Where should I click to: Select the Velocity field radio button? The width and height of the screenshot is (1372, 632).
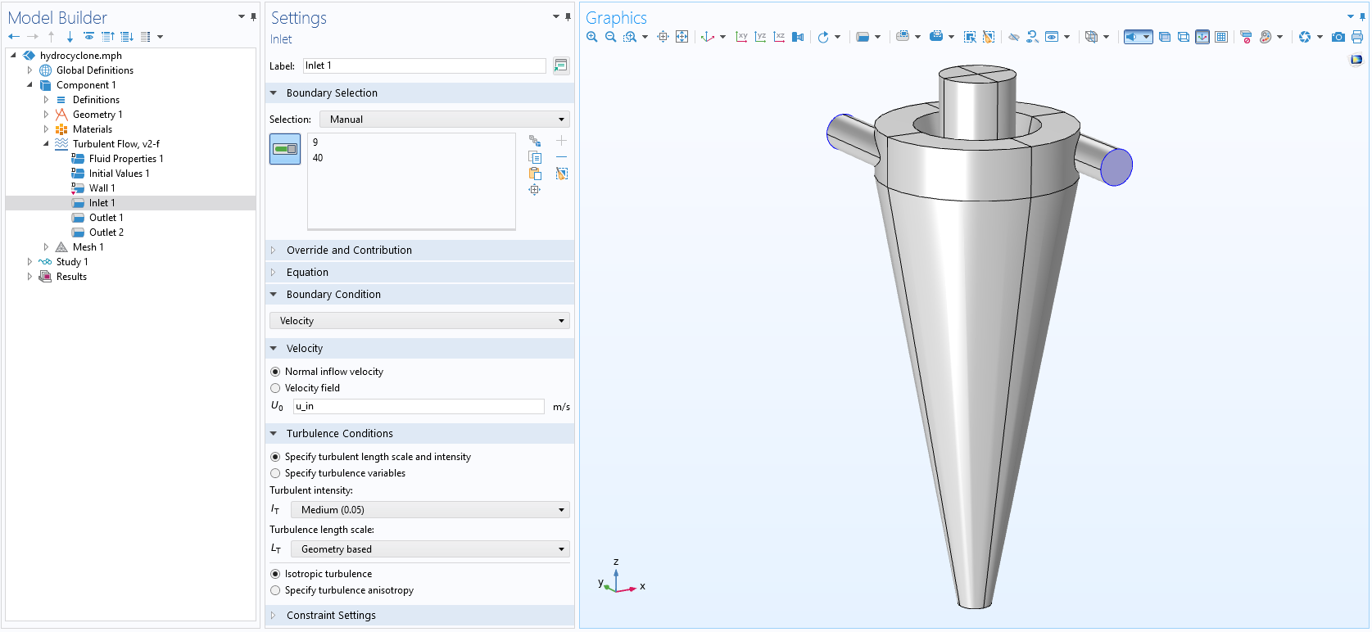[275, 388]
